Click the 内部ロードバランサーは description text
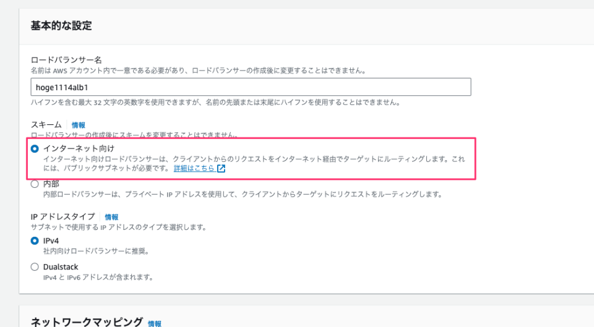594x327 pixels. click(243, 195)
